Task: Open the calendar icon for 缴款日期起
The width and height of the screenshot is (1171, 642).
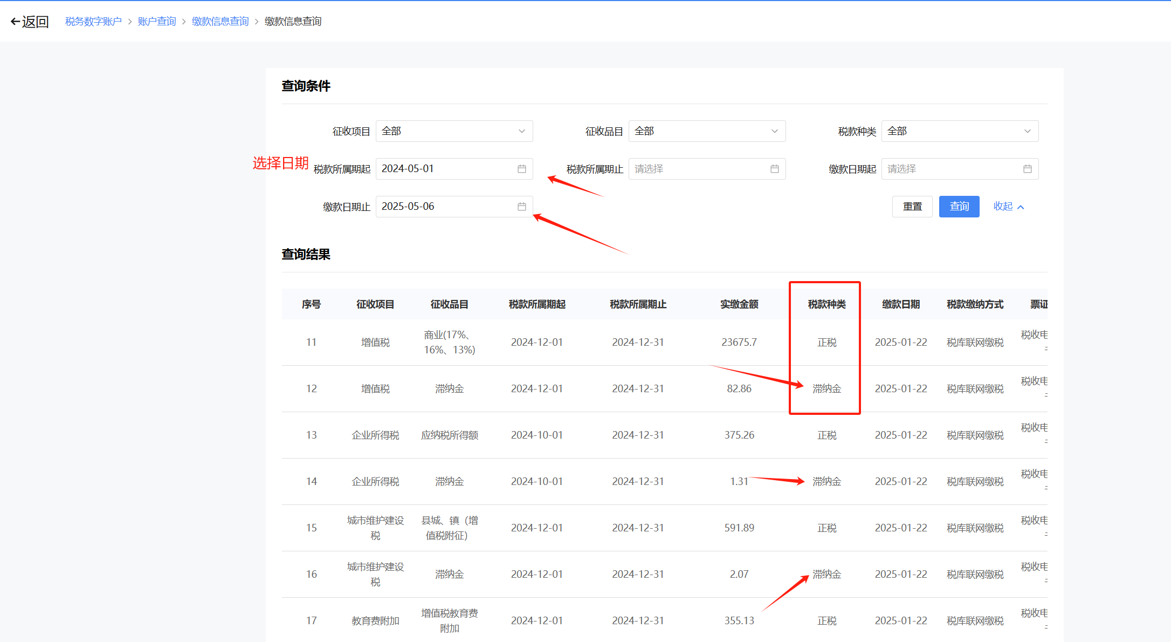Action: 1027,168
